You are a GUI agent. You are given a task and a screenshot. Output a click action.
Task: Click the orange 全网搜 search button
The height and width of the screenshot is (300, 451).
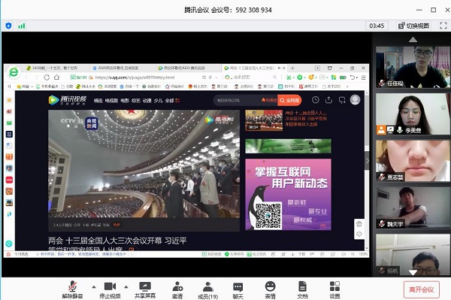[289, 101]
